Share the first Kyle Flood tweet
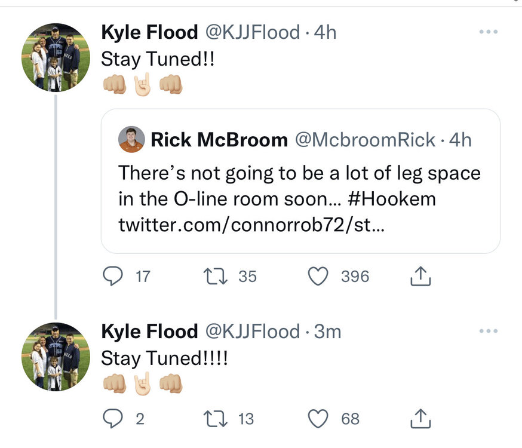The width and height of the screenshot is (522, 448). click(421, 276)
